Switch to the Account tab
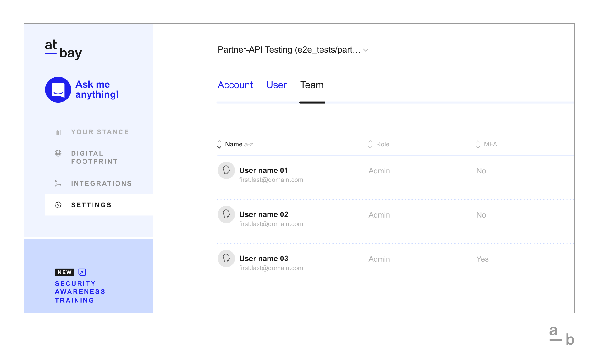The height and width of the screenshot is (358, 598). (235, 85)
